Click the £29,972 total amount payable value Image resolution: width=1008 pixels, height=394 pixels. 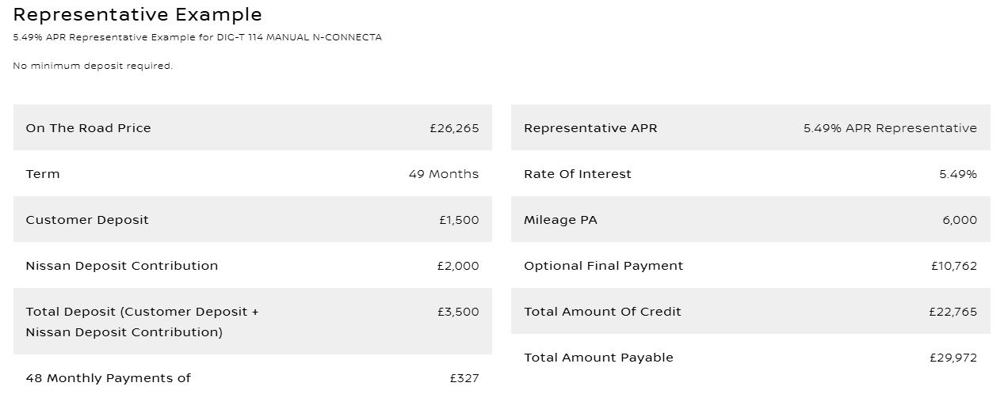coord(953,358)
